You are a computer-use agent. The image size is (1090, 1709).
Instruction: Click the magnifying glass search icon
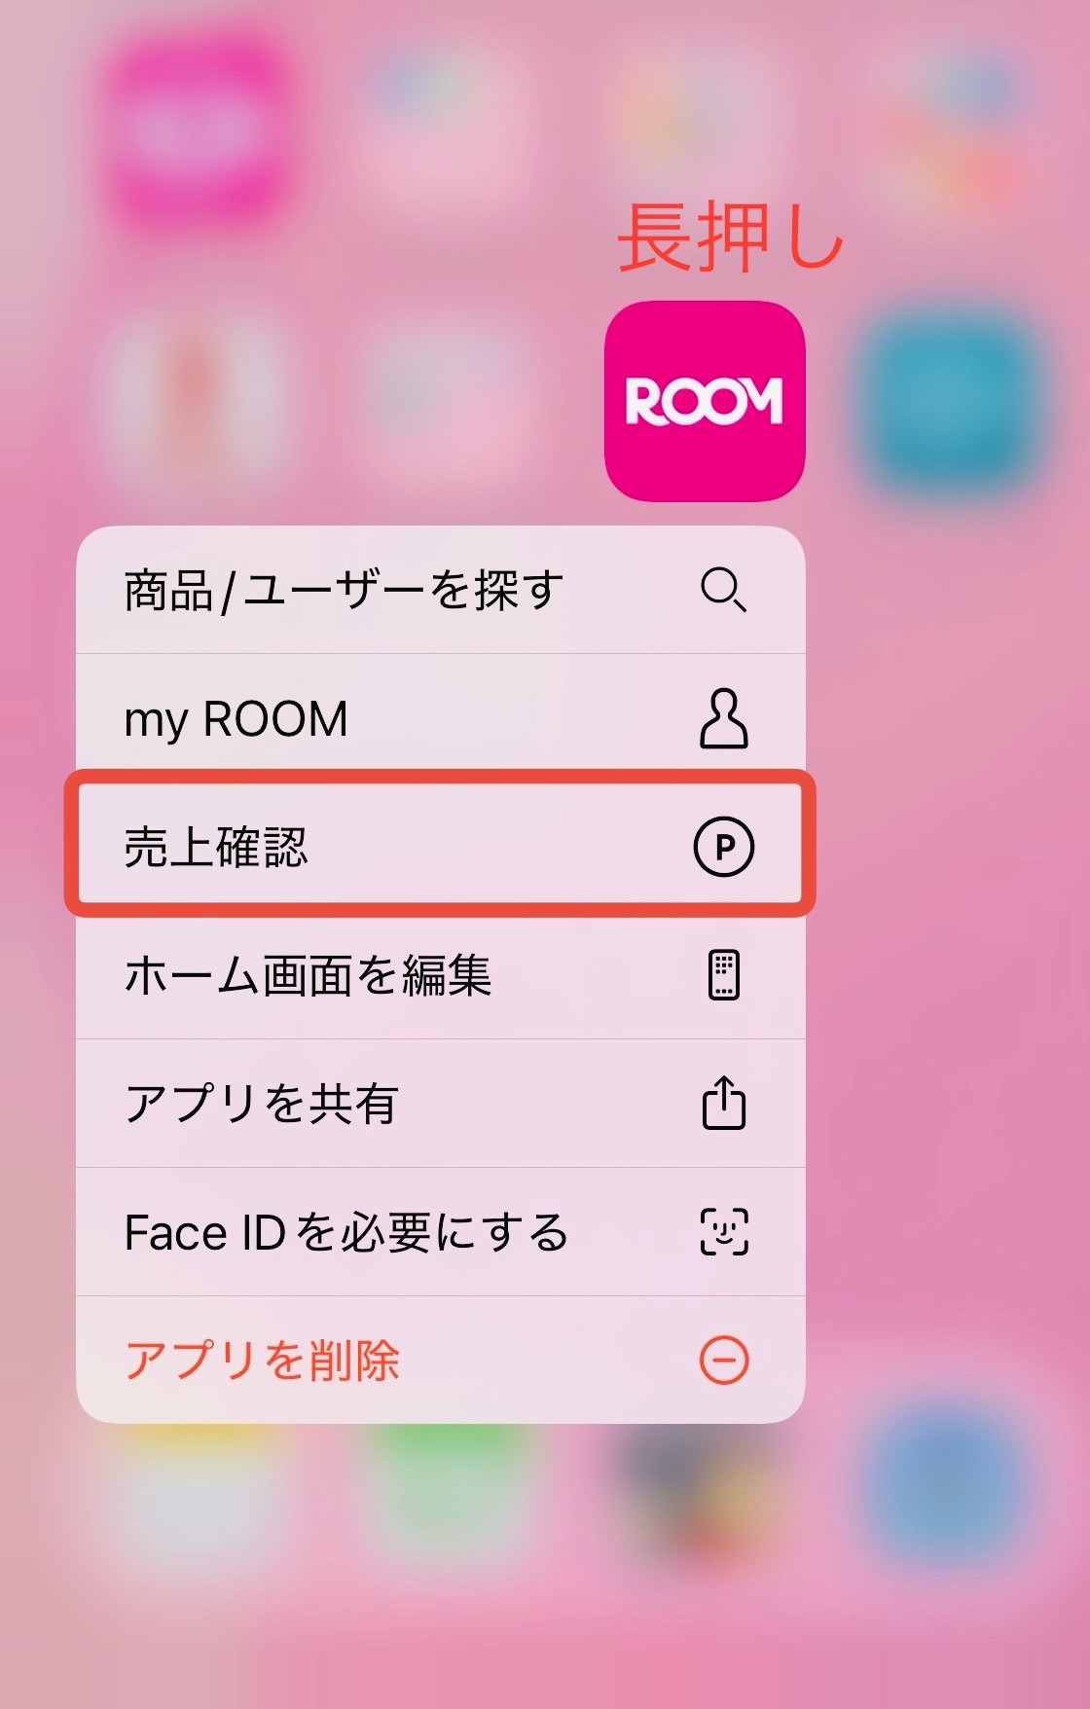coord(723,590)
